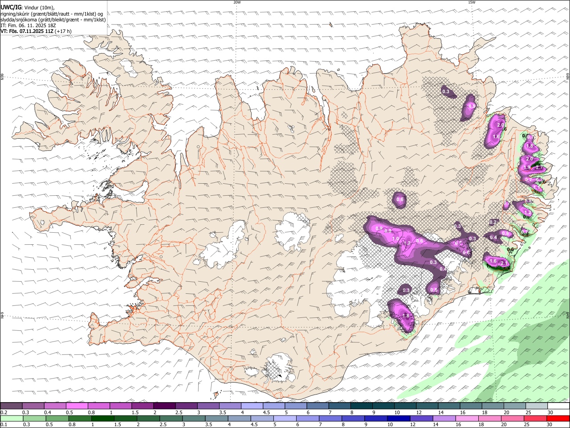Click the '2.7' value on eastern coast

tap(538, 168)
